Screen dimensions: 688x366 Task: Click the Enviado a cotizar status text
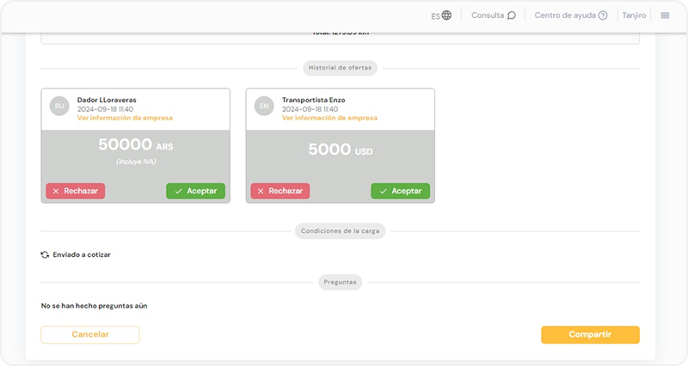tap(82, 255)
